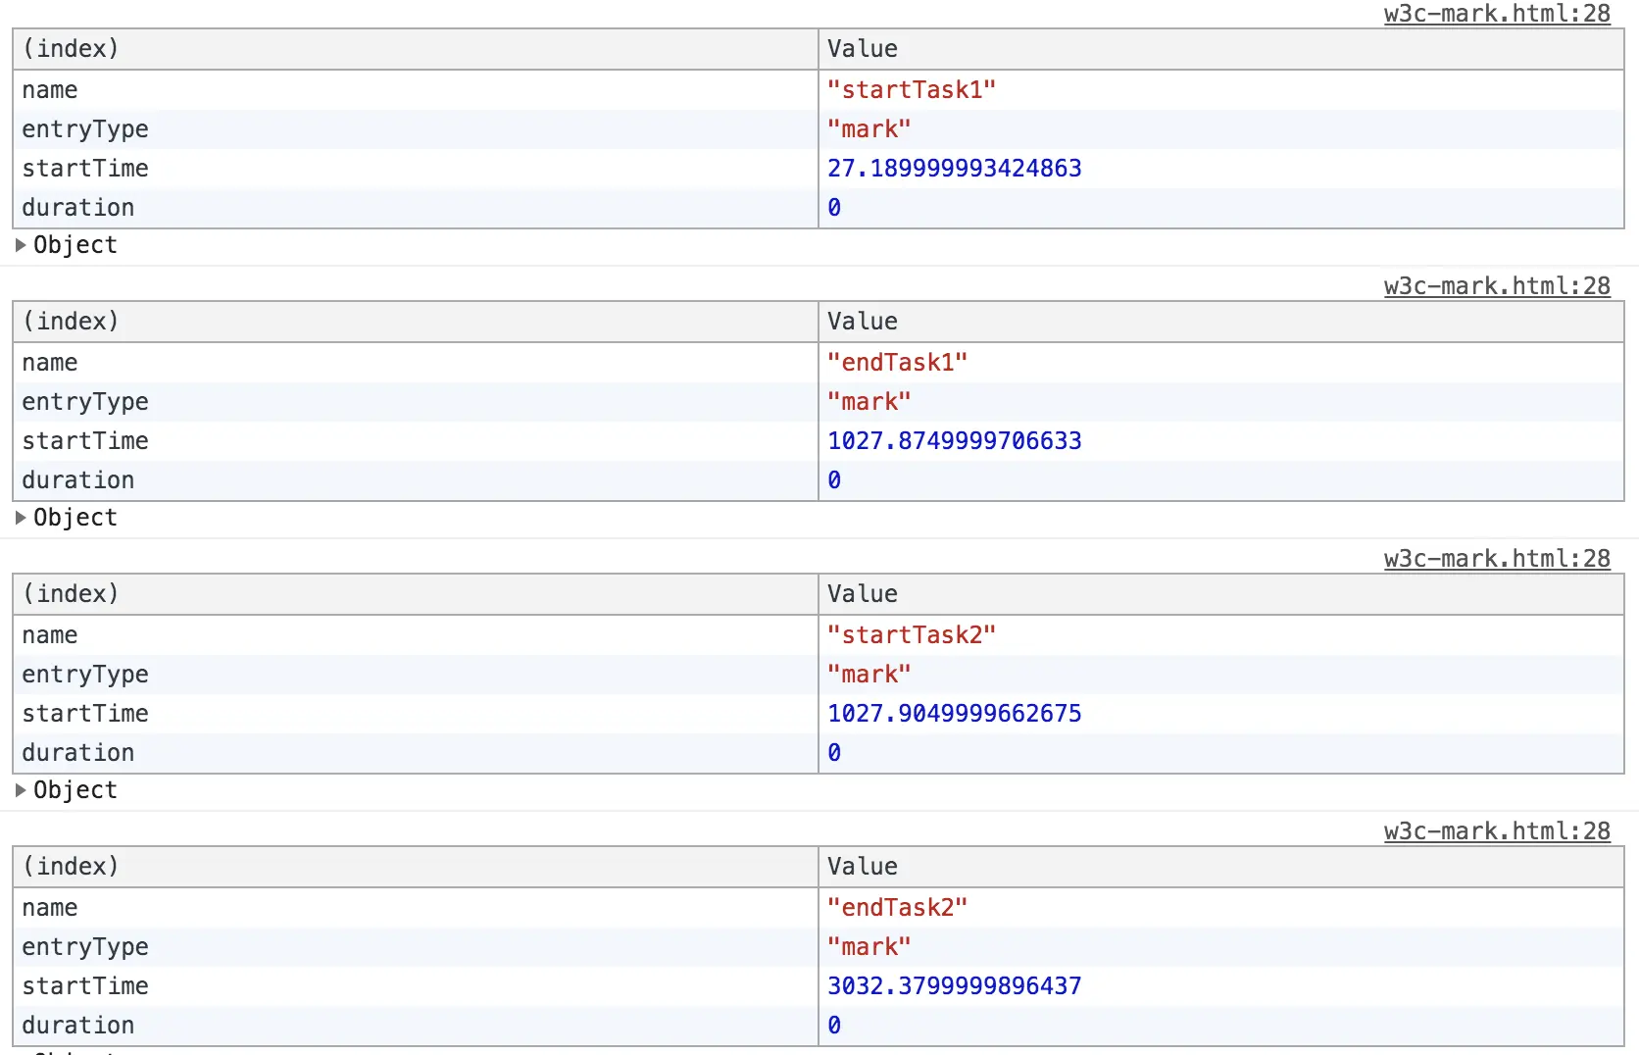Sort first table by the Value column header
Image resolution: width=1639 pixels, height=1055 pixels.
pyautogui.click(x=863, y=49)
